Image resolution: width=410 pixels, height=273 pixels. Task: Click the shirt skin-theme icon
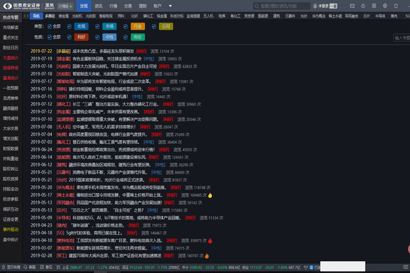click(x=396, y=6)
